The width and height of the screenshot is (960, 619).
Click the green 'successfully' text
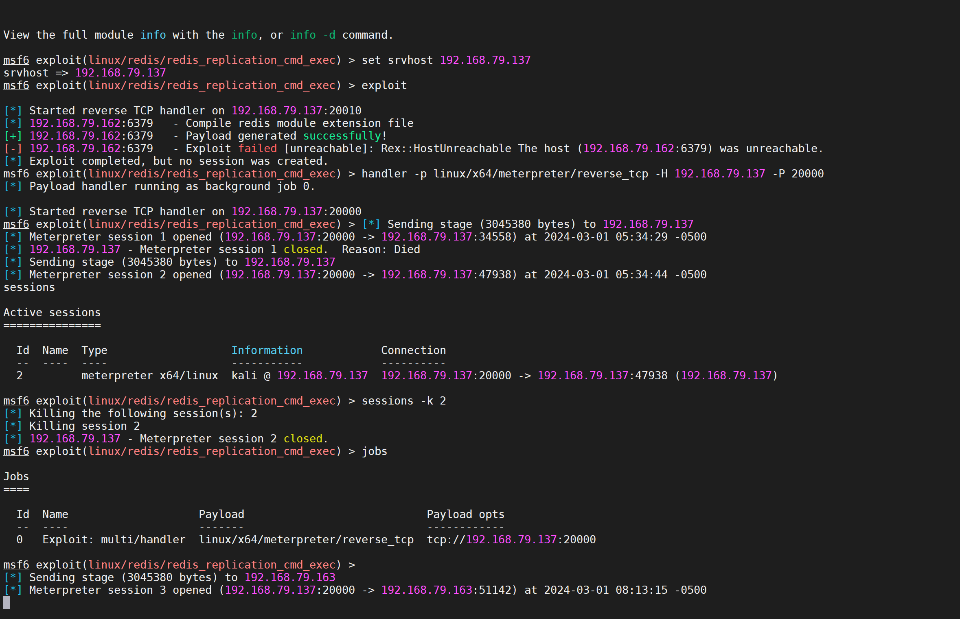tap(342, 136)
